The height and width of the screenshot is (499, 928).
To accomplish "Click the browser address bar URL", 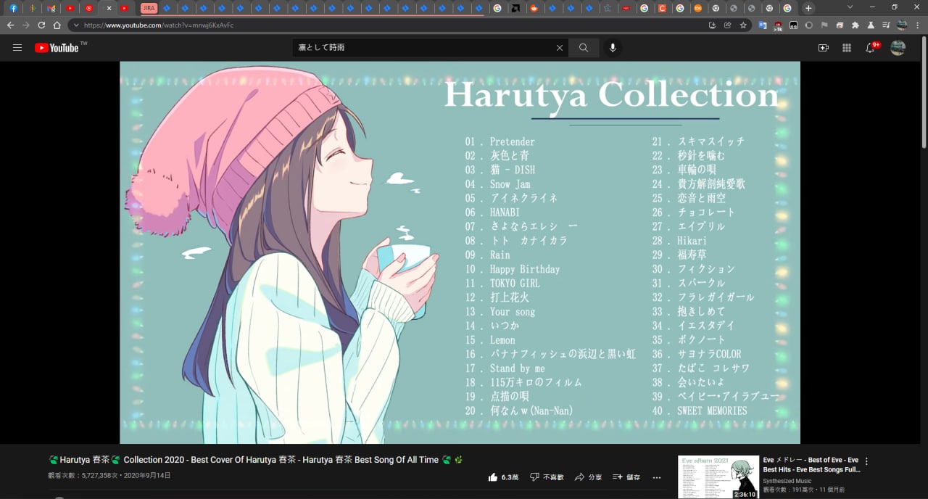I will (x=159, y=25).
